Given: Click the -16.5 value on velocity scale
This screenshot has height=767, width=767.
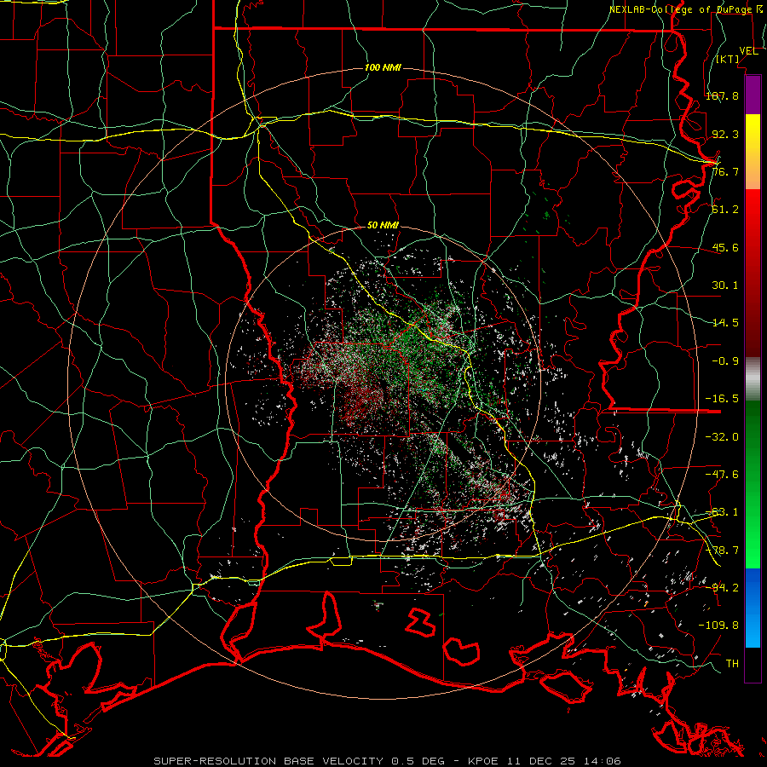Looking at the screenshot, I should click(x=722, y=399).
